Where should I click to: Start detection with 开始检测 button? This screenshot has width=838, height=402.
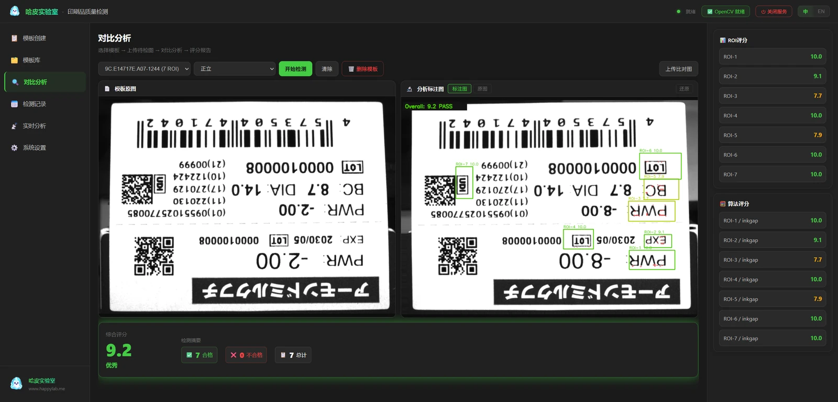tap(295, 69)
